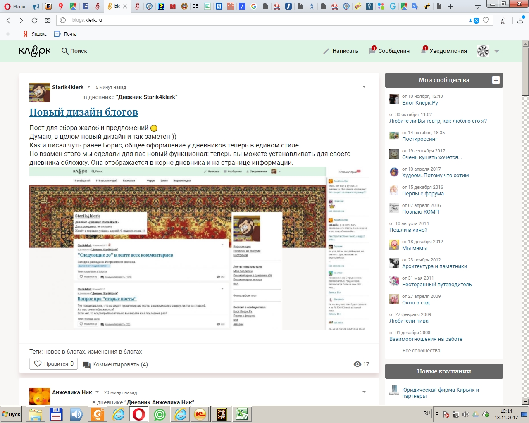This screenshot has width=529, height=423.
Task: Open Комментировать (4) comments link
Action: pyautogui.click(x=120, y=364)
